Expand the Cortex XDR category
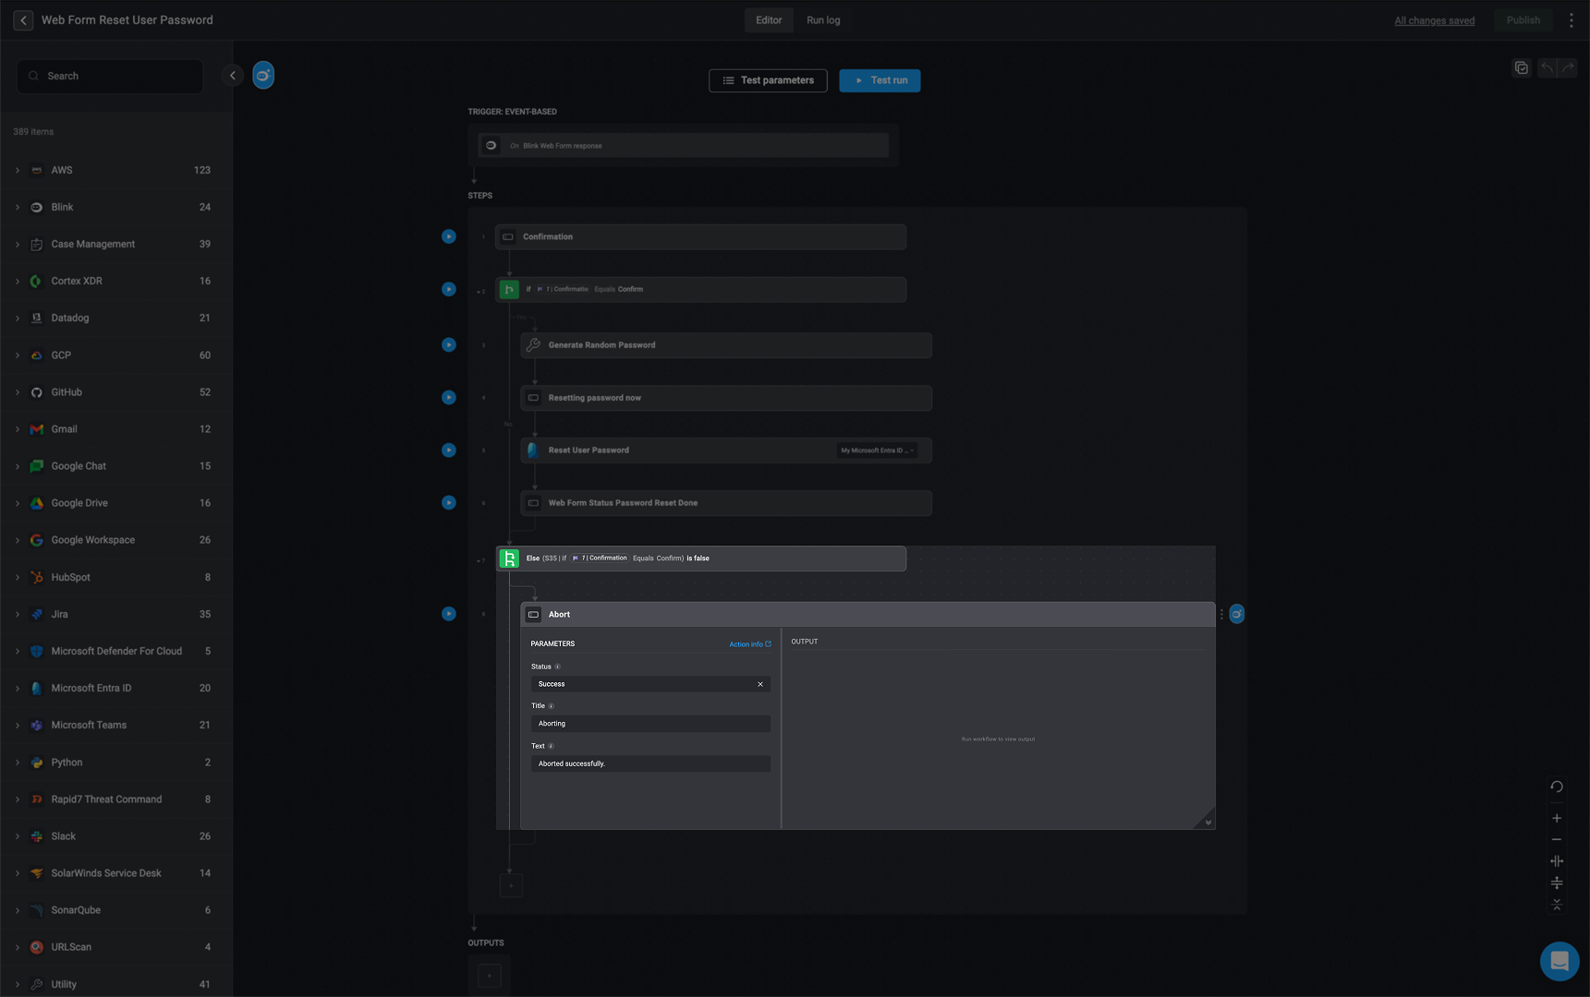The width and height of the screenshot is (1590, 997). pyautogui.click(x=18, y=282)
